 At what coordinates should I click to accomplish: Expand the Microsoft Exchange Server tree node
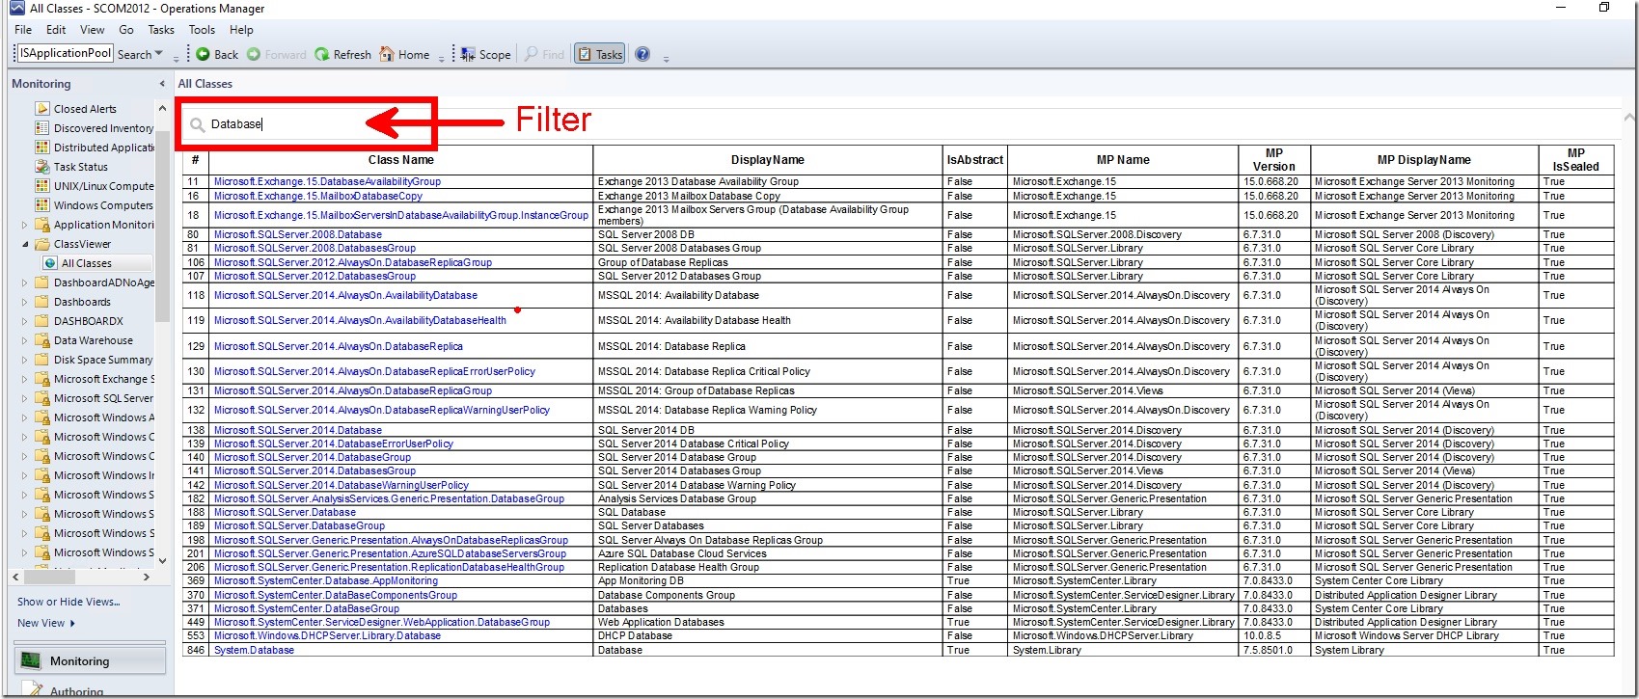[x=25, y=379]
